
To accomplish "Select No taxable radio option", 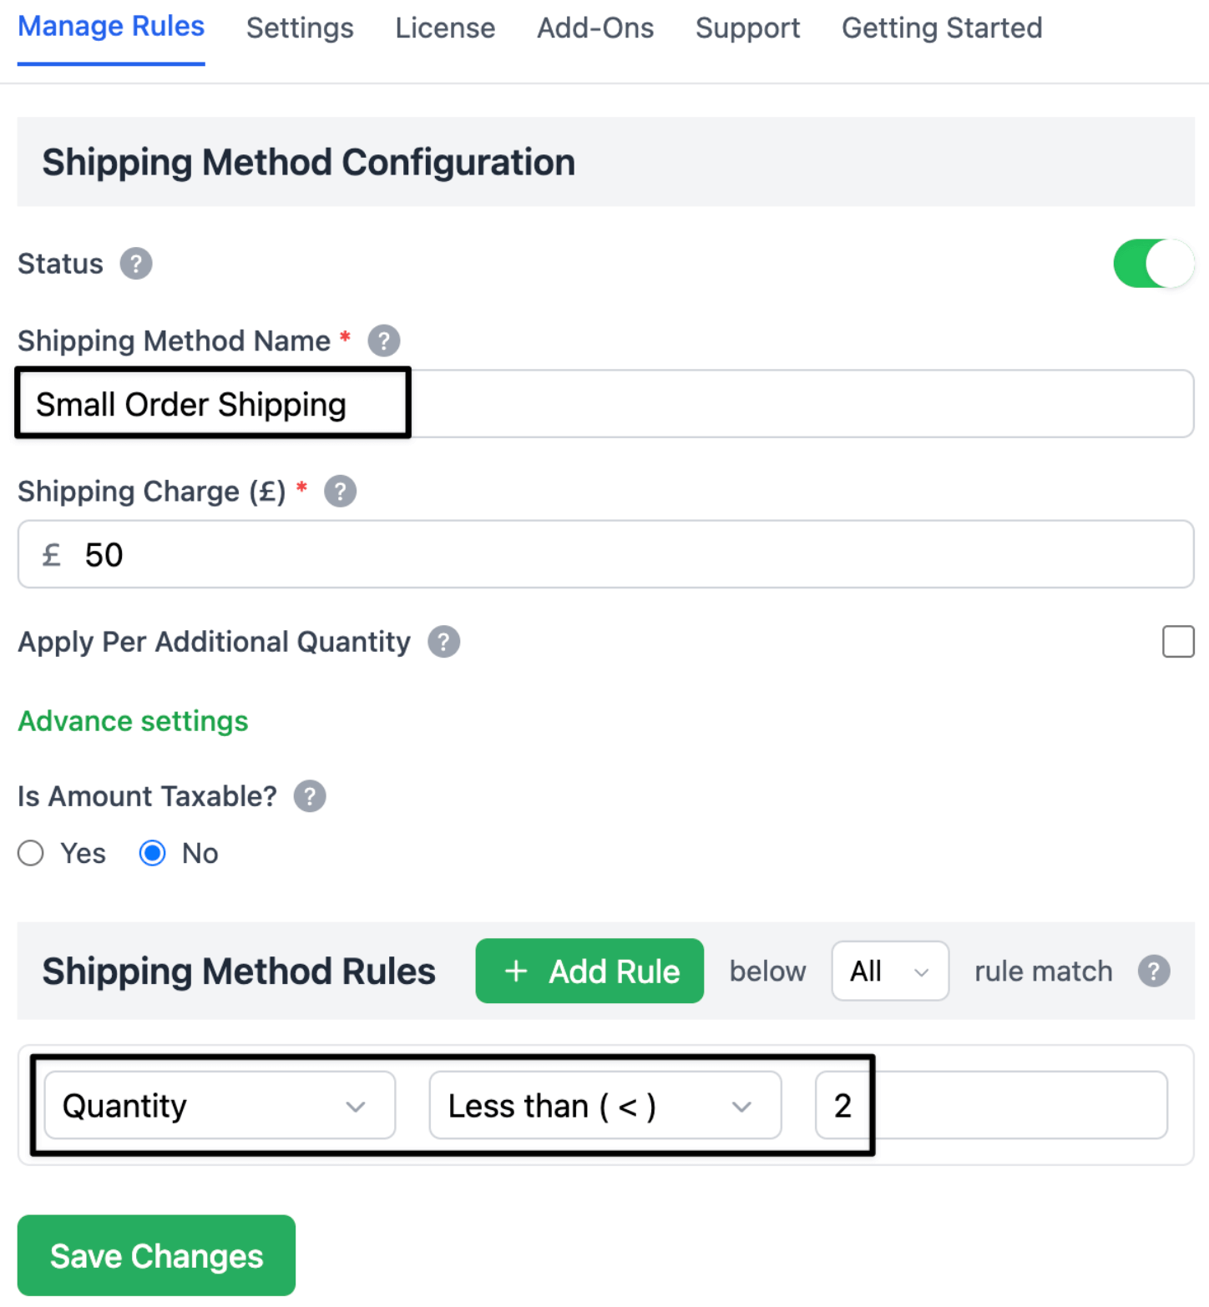I will [x=153, y=853].
